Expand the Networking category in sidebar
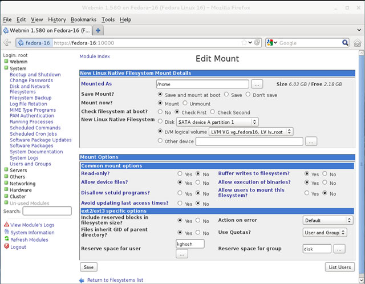The image size is (365, 284). pyautogui.click(x=23, y=184)
